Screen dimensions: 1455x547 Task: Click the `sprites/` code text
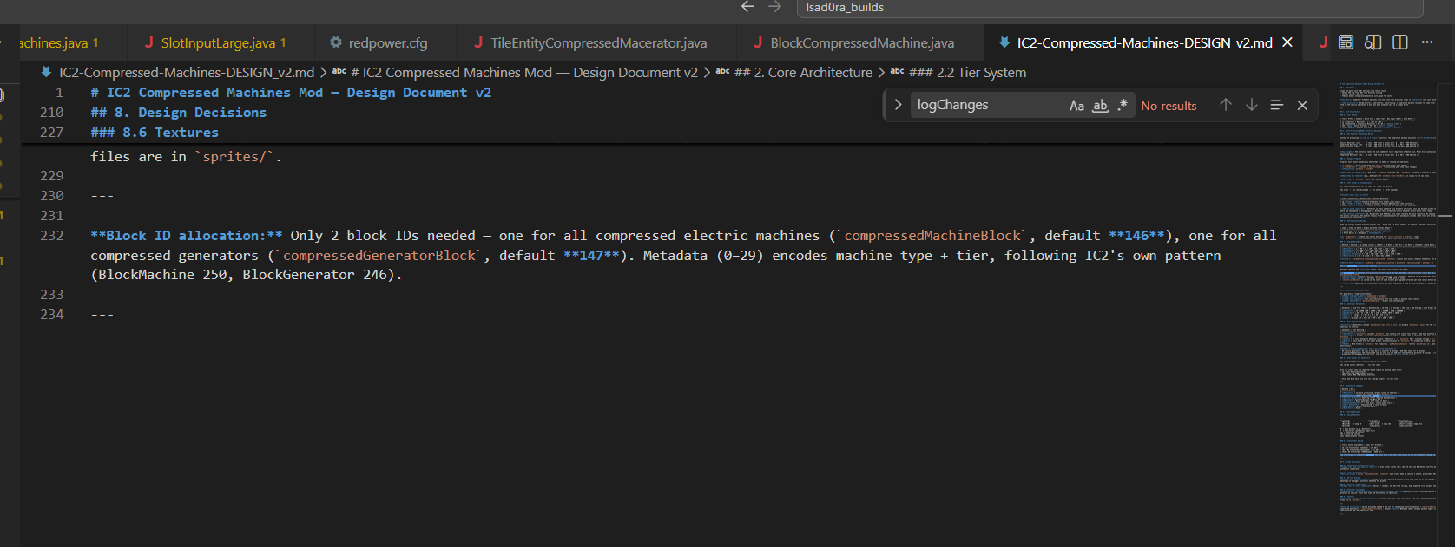[x=234, y=157]
